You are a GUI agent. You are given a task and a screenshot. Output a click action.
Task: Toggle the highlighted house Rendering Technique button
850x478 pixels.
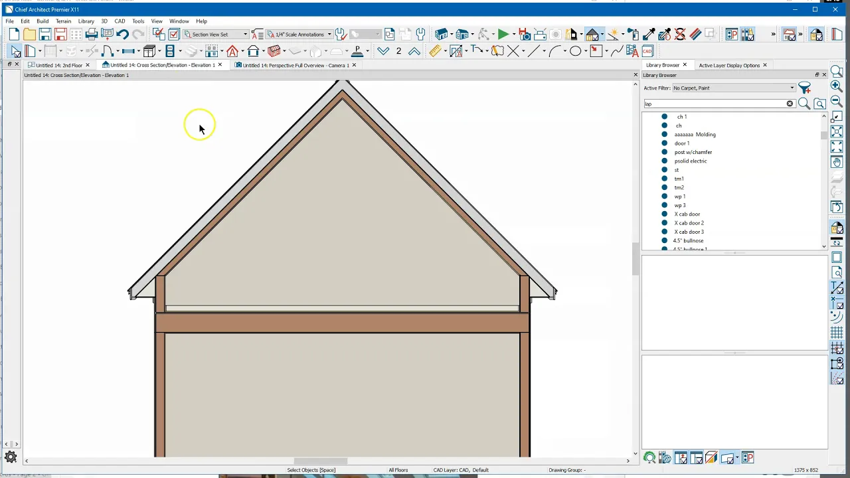(x=592, y=35)
